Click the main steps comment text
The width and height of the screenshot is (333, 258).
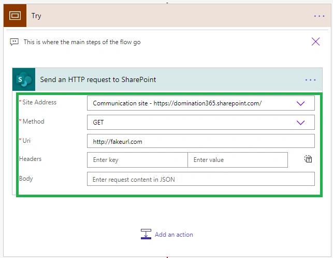(82, 42)
